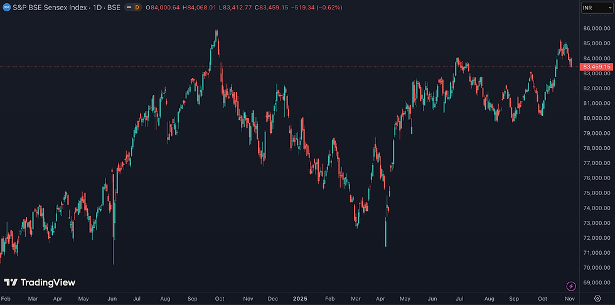Image resolution: width=615 pixels, height=305 pixels.
Task: Open the INR currency dropdown
Action: [597, 8]
